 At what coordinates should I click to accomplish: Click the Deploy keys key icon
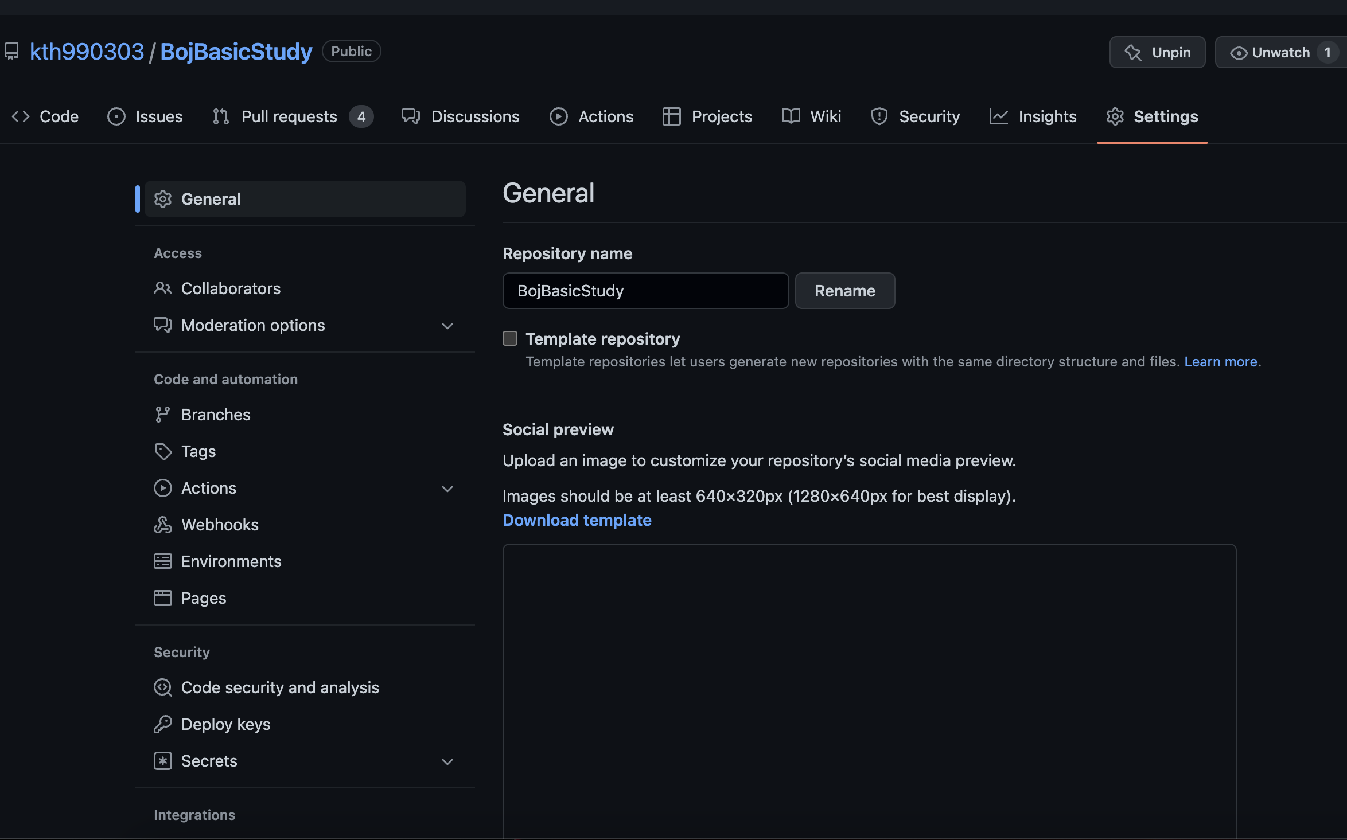(x=162, y=724)
